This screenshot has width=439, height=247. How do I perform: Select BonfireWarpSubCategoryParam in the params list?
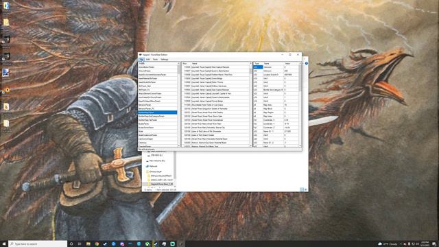click(x=158, y=116)
